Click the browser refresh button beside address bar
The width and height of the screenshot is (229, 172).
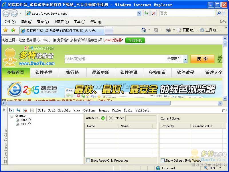tap(146, 13)
